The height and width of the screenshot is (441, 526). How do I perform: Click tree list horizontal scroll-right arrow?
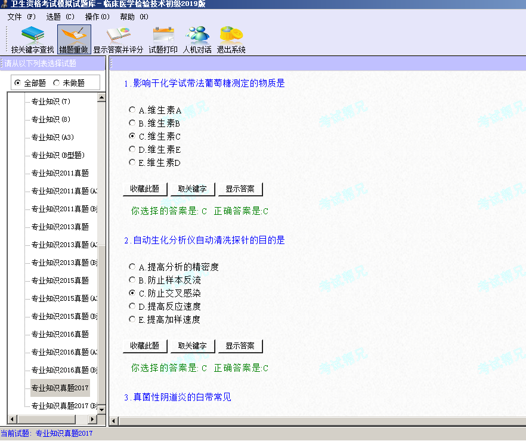click(x=92, y=419)
